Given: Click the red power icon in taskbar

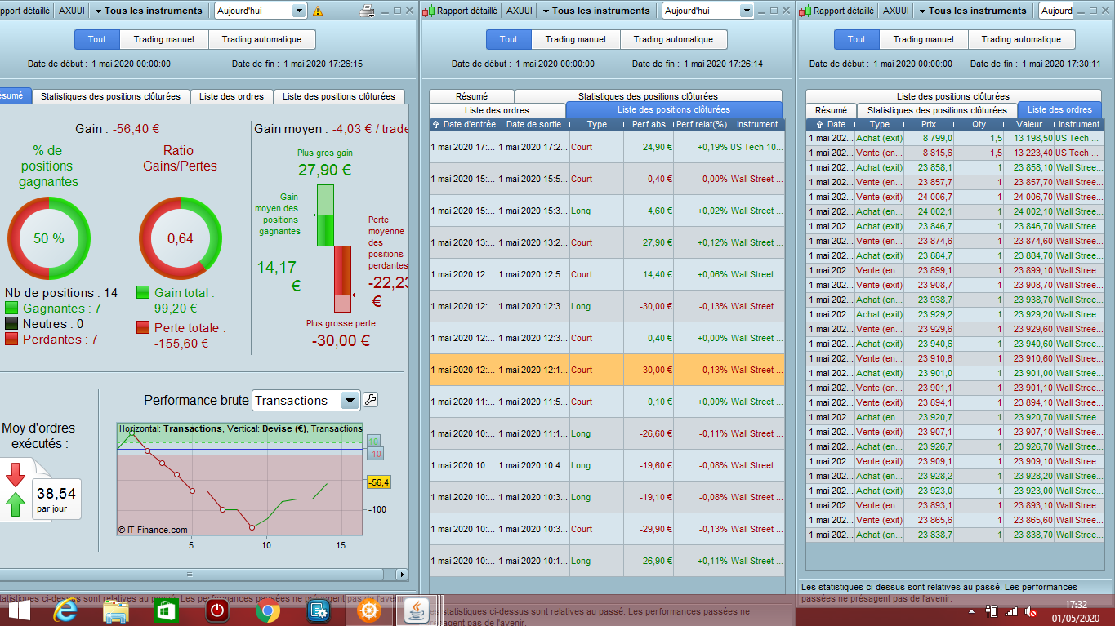Looking at the screenshot, I should 216,610.
